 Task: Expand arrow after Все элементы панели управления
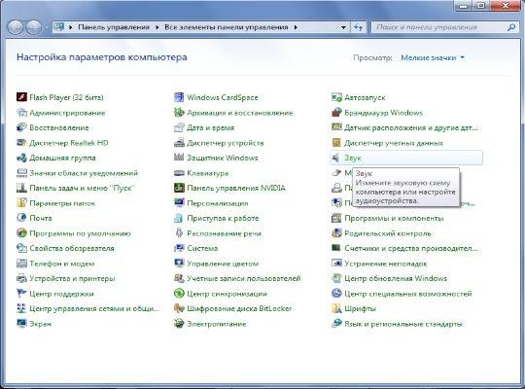point(296,27)
